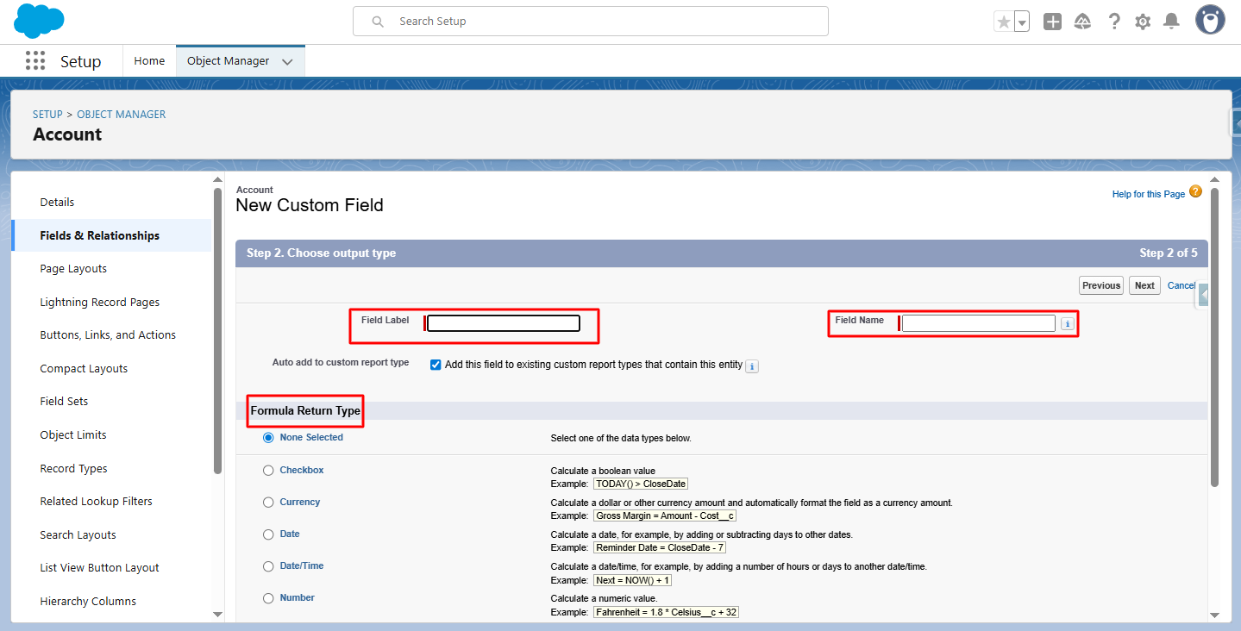Screen dimensions: 1241x631
Task: Click the Favorites star icon
Action: pos(1003,22)
